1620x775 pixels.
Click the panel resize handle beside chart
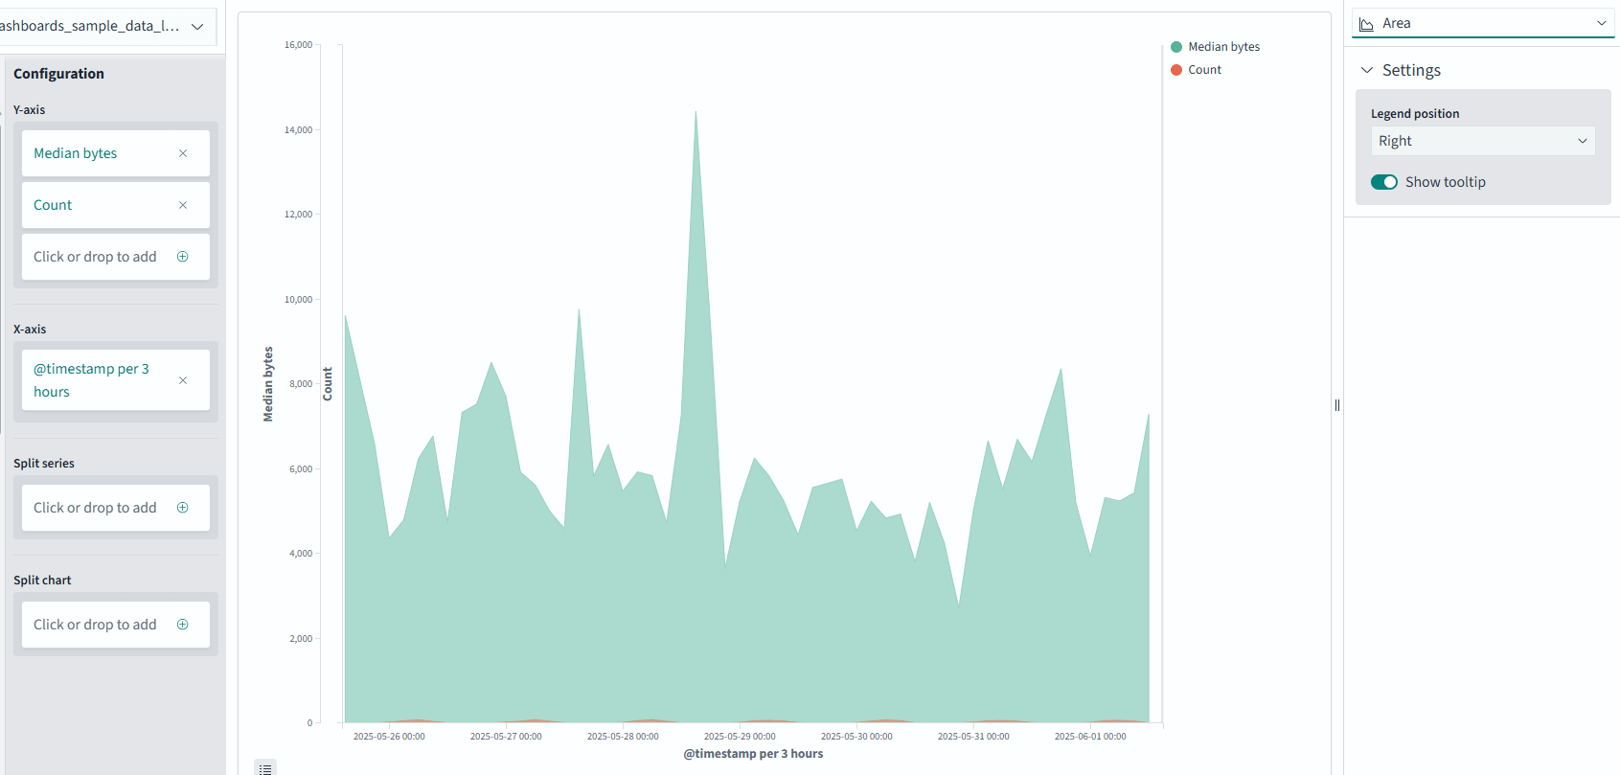click(1337, 405)
